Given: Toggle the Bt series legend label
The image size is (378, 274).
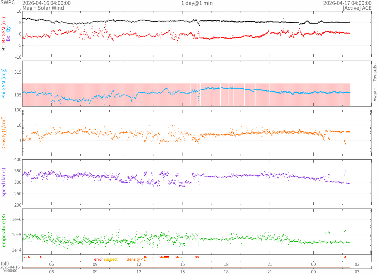Looking at the screenshot, I should 4,48.
